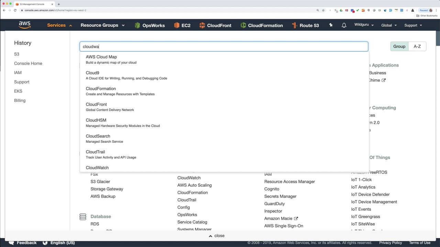Screen dimensions: 440x247
Task: Open Storage Gateway service
Action: point(107,189)
